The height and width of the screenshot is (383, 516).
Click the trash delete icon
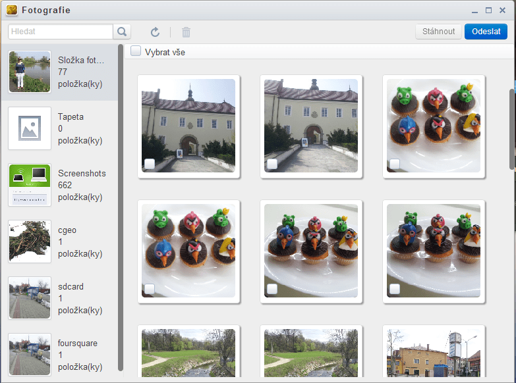(186, 32)
